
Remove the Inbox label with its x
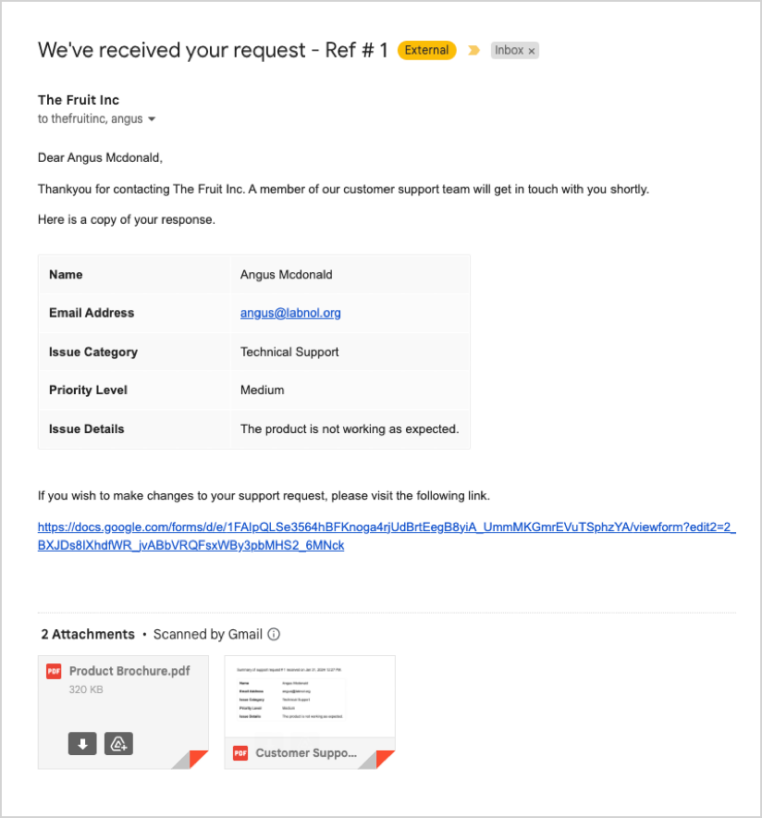[532, 52]
